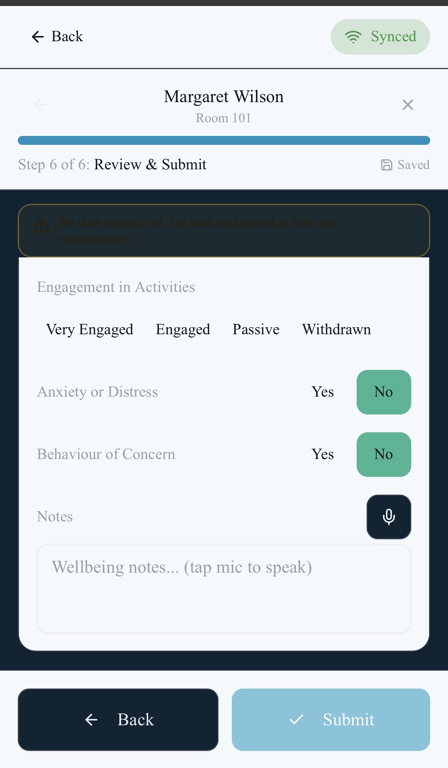This screenshot has width=448, height=768.
Task: Click the blue progress bar
Action: pyautogui.click(x=224, y=140)
